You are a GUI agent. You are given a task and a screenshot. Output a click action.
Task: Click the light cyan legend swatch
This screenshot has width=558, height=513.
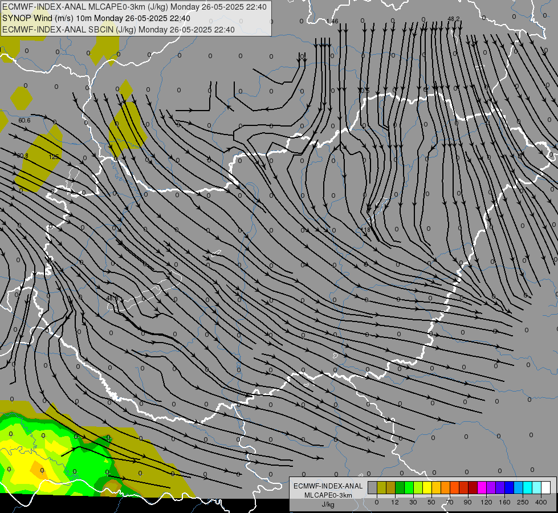pos(537,487)
